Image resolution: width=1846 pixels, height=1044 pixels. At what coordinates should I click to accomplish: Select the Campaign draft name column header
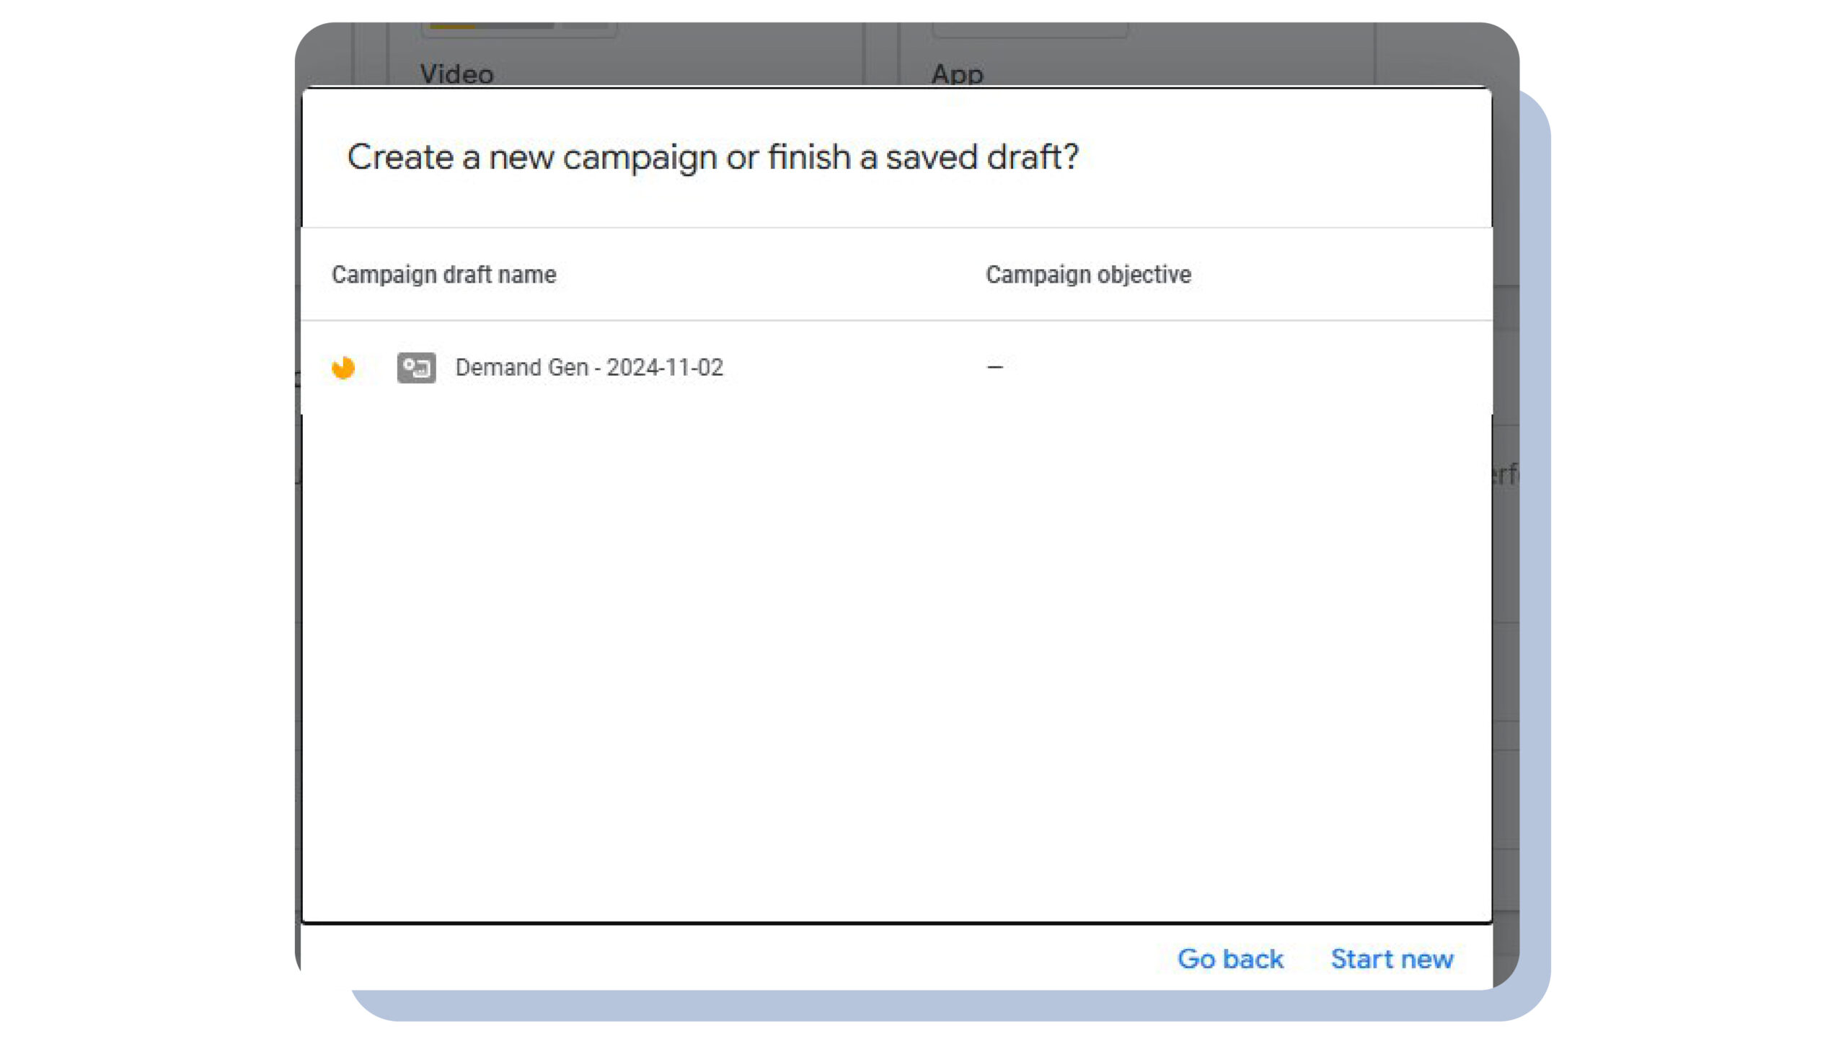click(443, 275)
